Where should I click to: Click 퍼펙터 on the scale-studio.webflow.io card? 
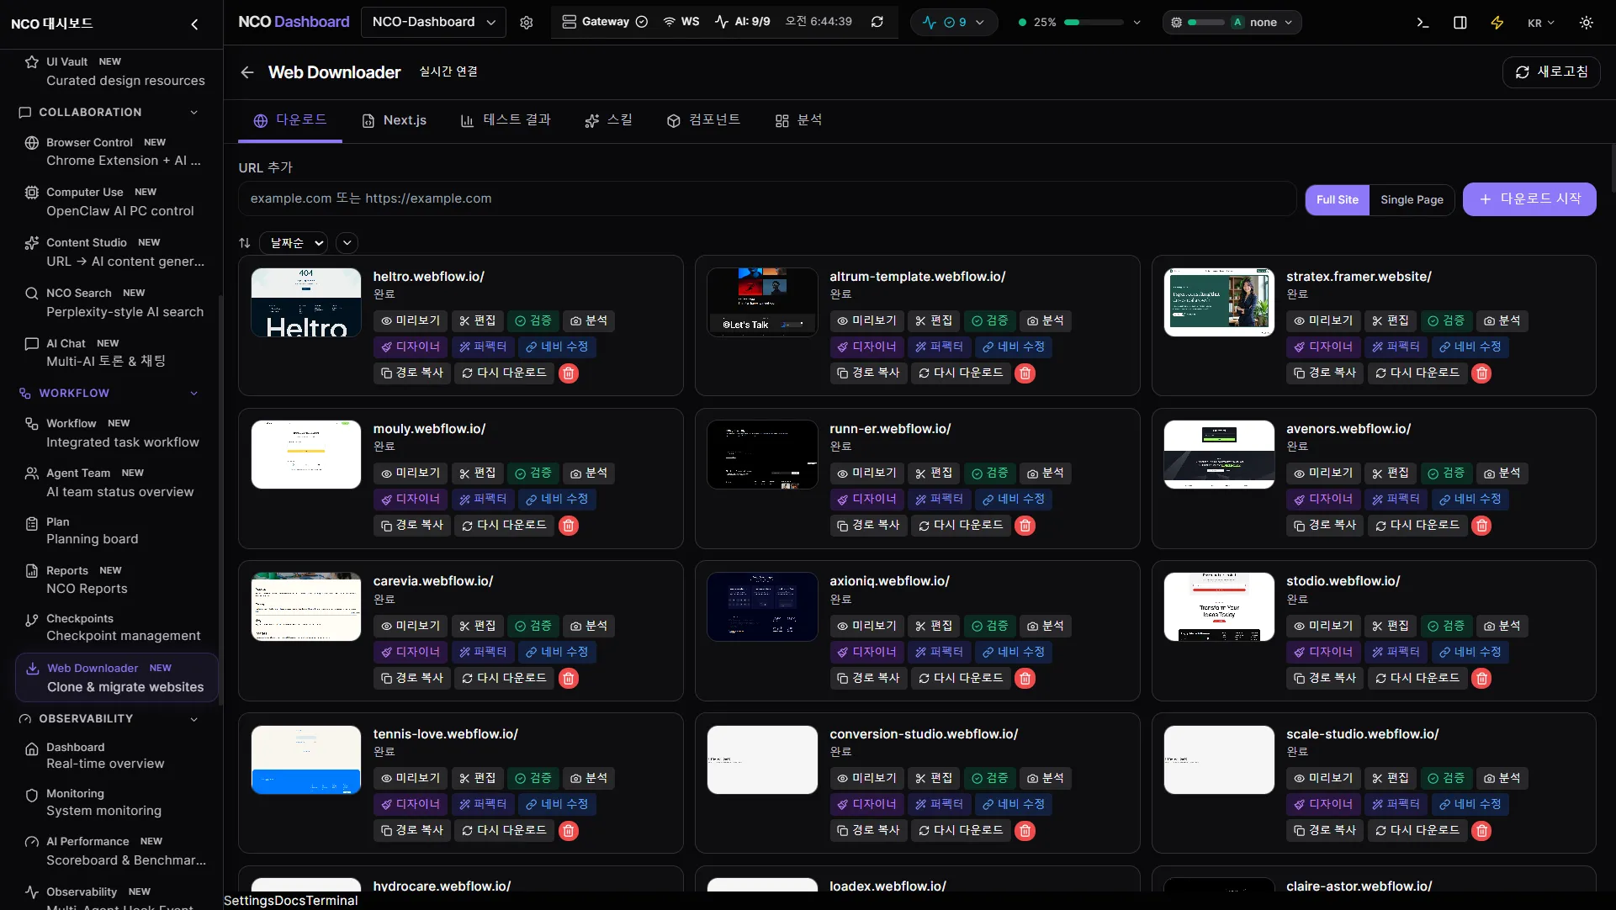(1395, 805)
